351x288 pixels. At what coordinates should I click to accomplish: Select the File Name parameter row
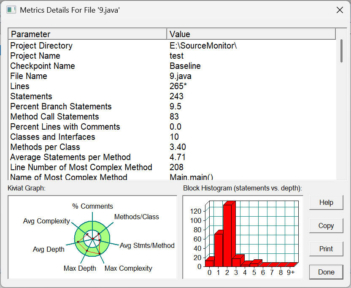172,76
